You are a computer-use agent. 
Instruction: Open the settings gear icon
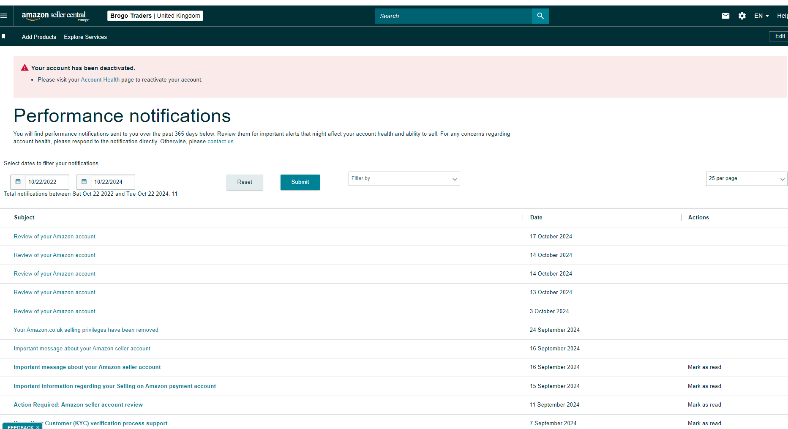[x=742, y=16]
